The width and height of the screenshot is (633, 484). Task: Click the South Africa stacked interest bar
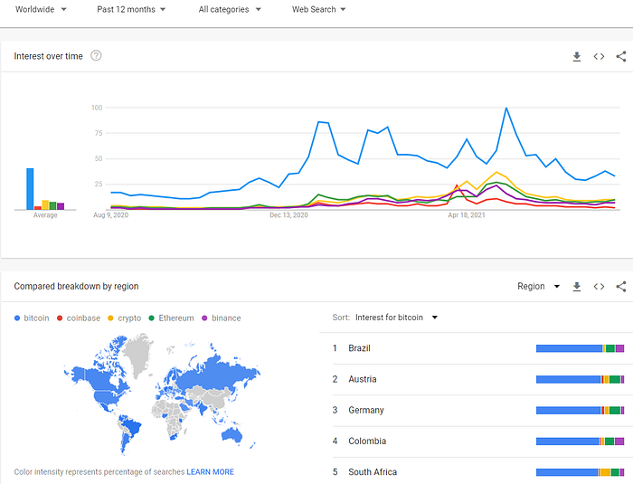click(x=581, y=472)
